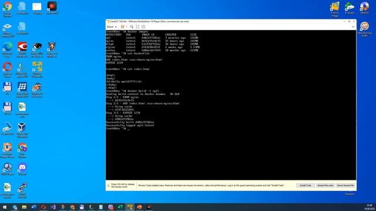Open the magnifying glass desktop icon beside Discord
Viewport: 376px width, 211px height.
(x=8, y=169)
